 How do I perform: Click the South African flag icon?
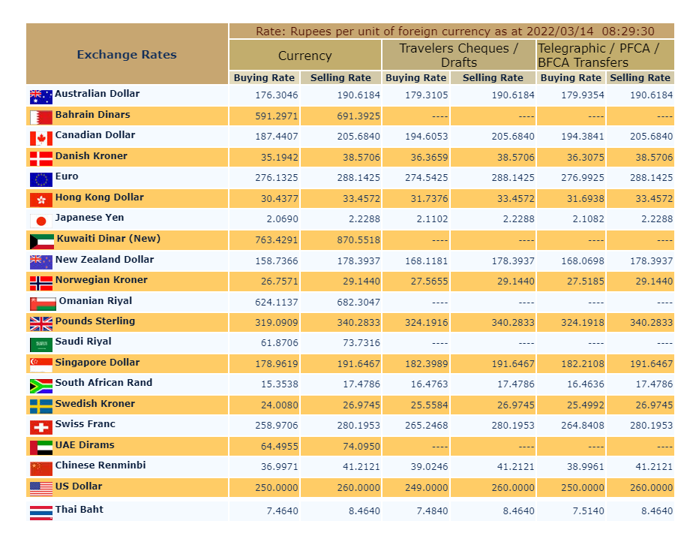tap(41, 386)
